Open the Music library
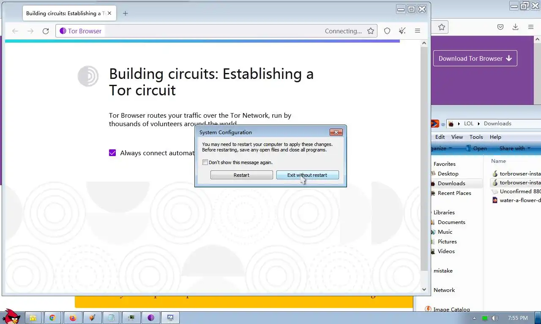Screen dimensions: 541x324 pyautogui.click(x=445, y=232)
